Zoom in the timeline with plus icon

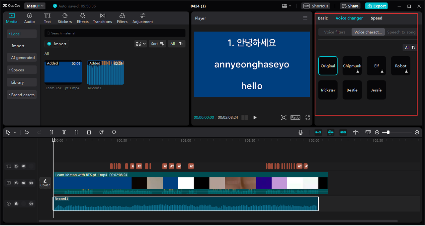tap(417, 132)
